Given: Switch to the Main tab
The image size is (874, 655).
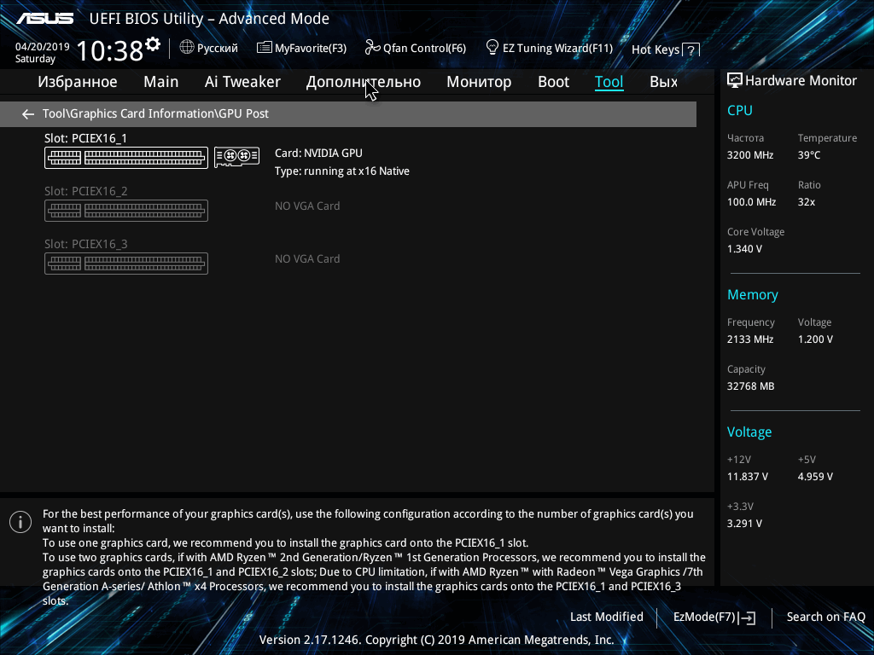Looking at the screenshot, I should (x=161, y=82).
